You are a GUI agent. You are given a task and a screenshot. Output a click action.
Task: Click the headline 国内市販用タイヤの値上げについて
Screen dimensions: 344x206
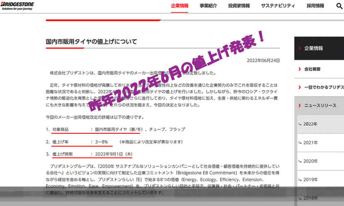tap(92, 42)
